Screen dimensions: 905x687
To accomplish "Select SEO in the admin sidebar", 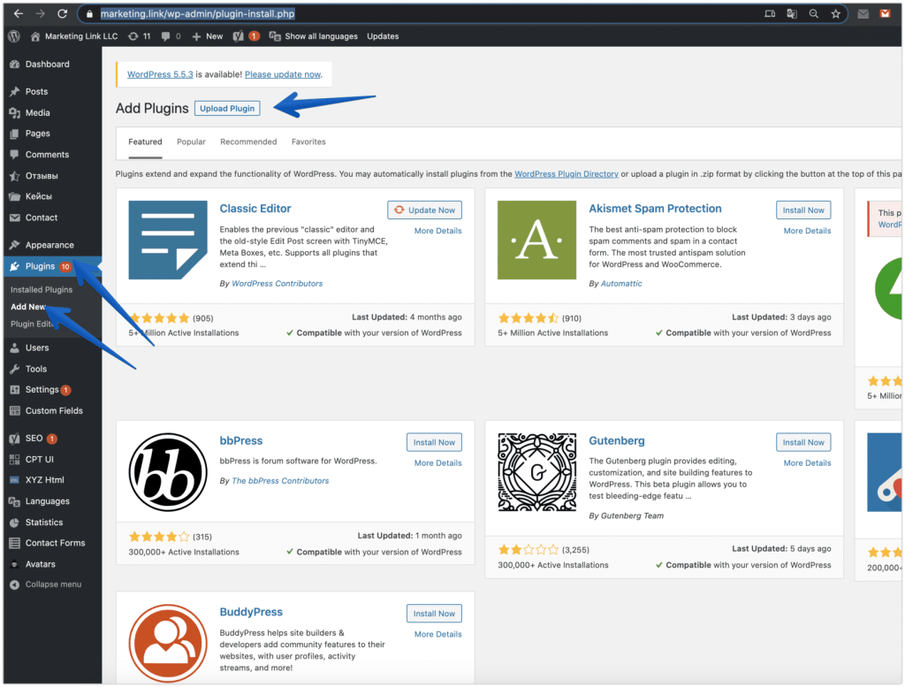I will (x=29, y=437).
